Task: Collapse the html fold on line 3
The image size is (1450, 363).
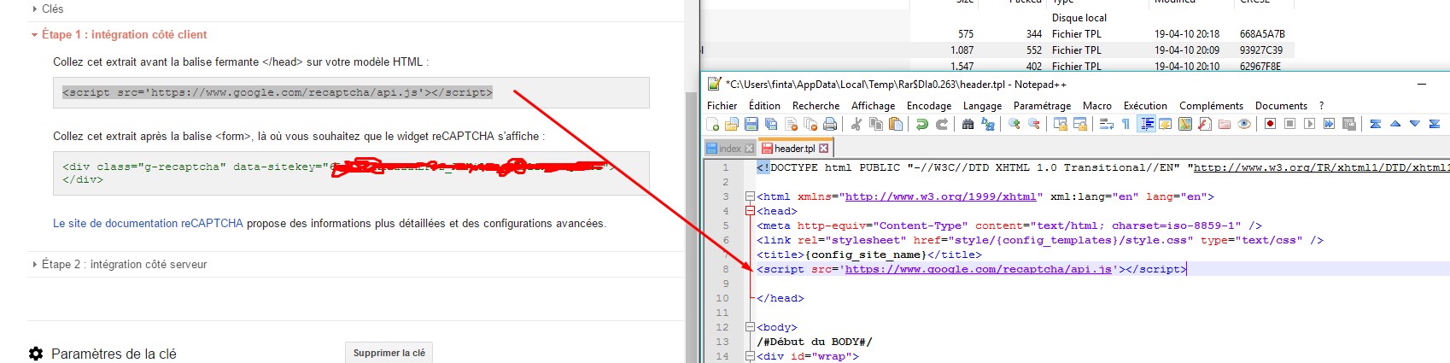Action: (x=750, y=196)
